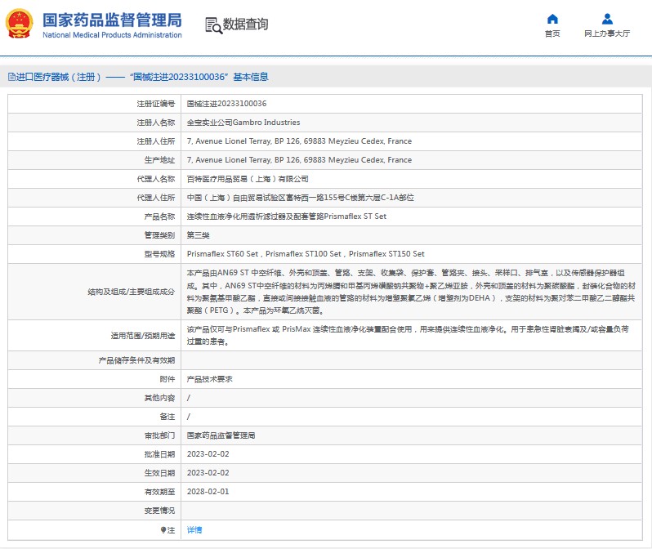The image size is (652, 549).
Task: Click the 国家药品监督管理局 site title
Action: point(111,20)
